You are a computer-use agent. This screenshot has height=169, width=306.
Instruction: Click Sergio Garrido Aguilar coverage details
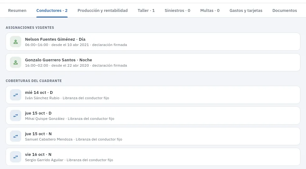tap(69, 160)
